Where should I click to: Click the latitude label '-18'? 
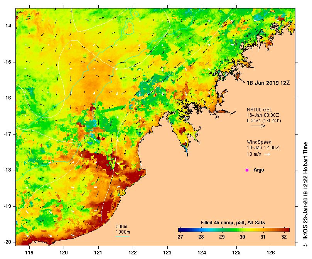click(7, 170)
